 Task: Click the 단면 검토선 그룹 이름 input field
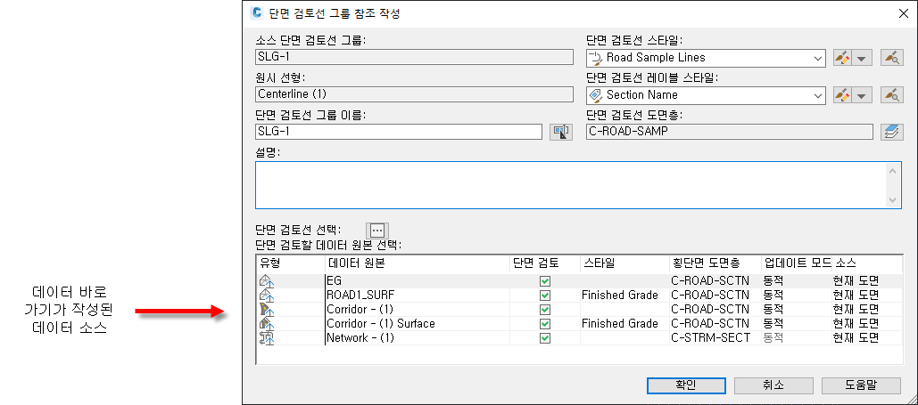pyautogui.click(x=398, y=132)
